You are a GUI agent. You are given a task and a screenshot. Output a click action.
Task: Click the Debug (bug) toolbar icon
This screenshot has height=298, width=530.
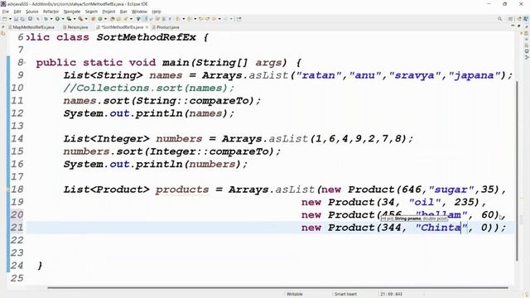[x=46, y=19]
